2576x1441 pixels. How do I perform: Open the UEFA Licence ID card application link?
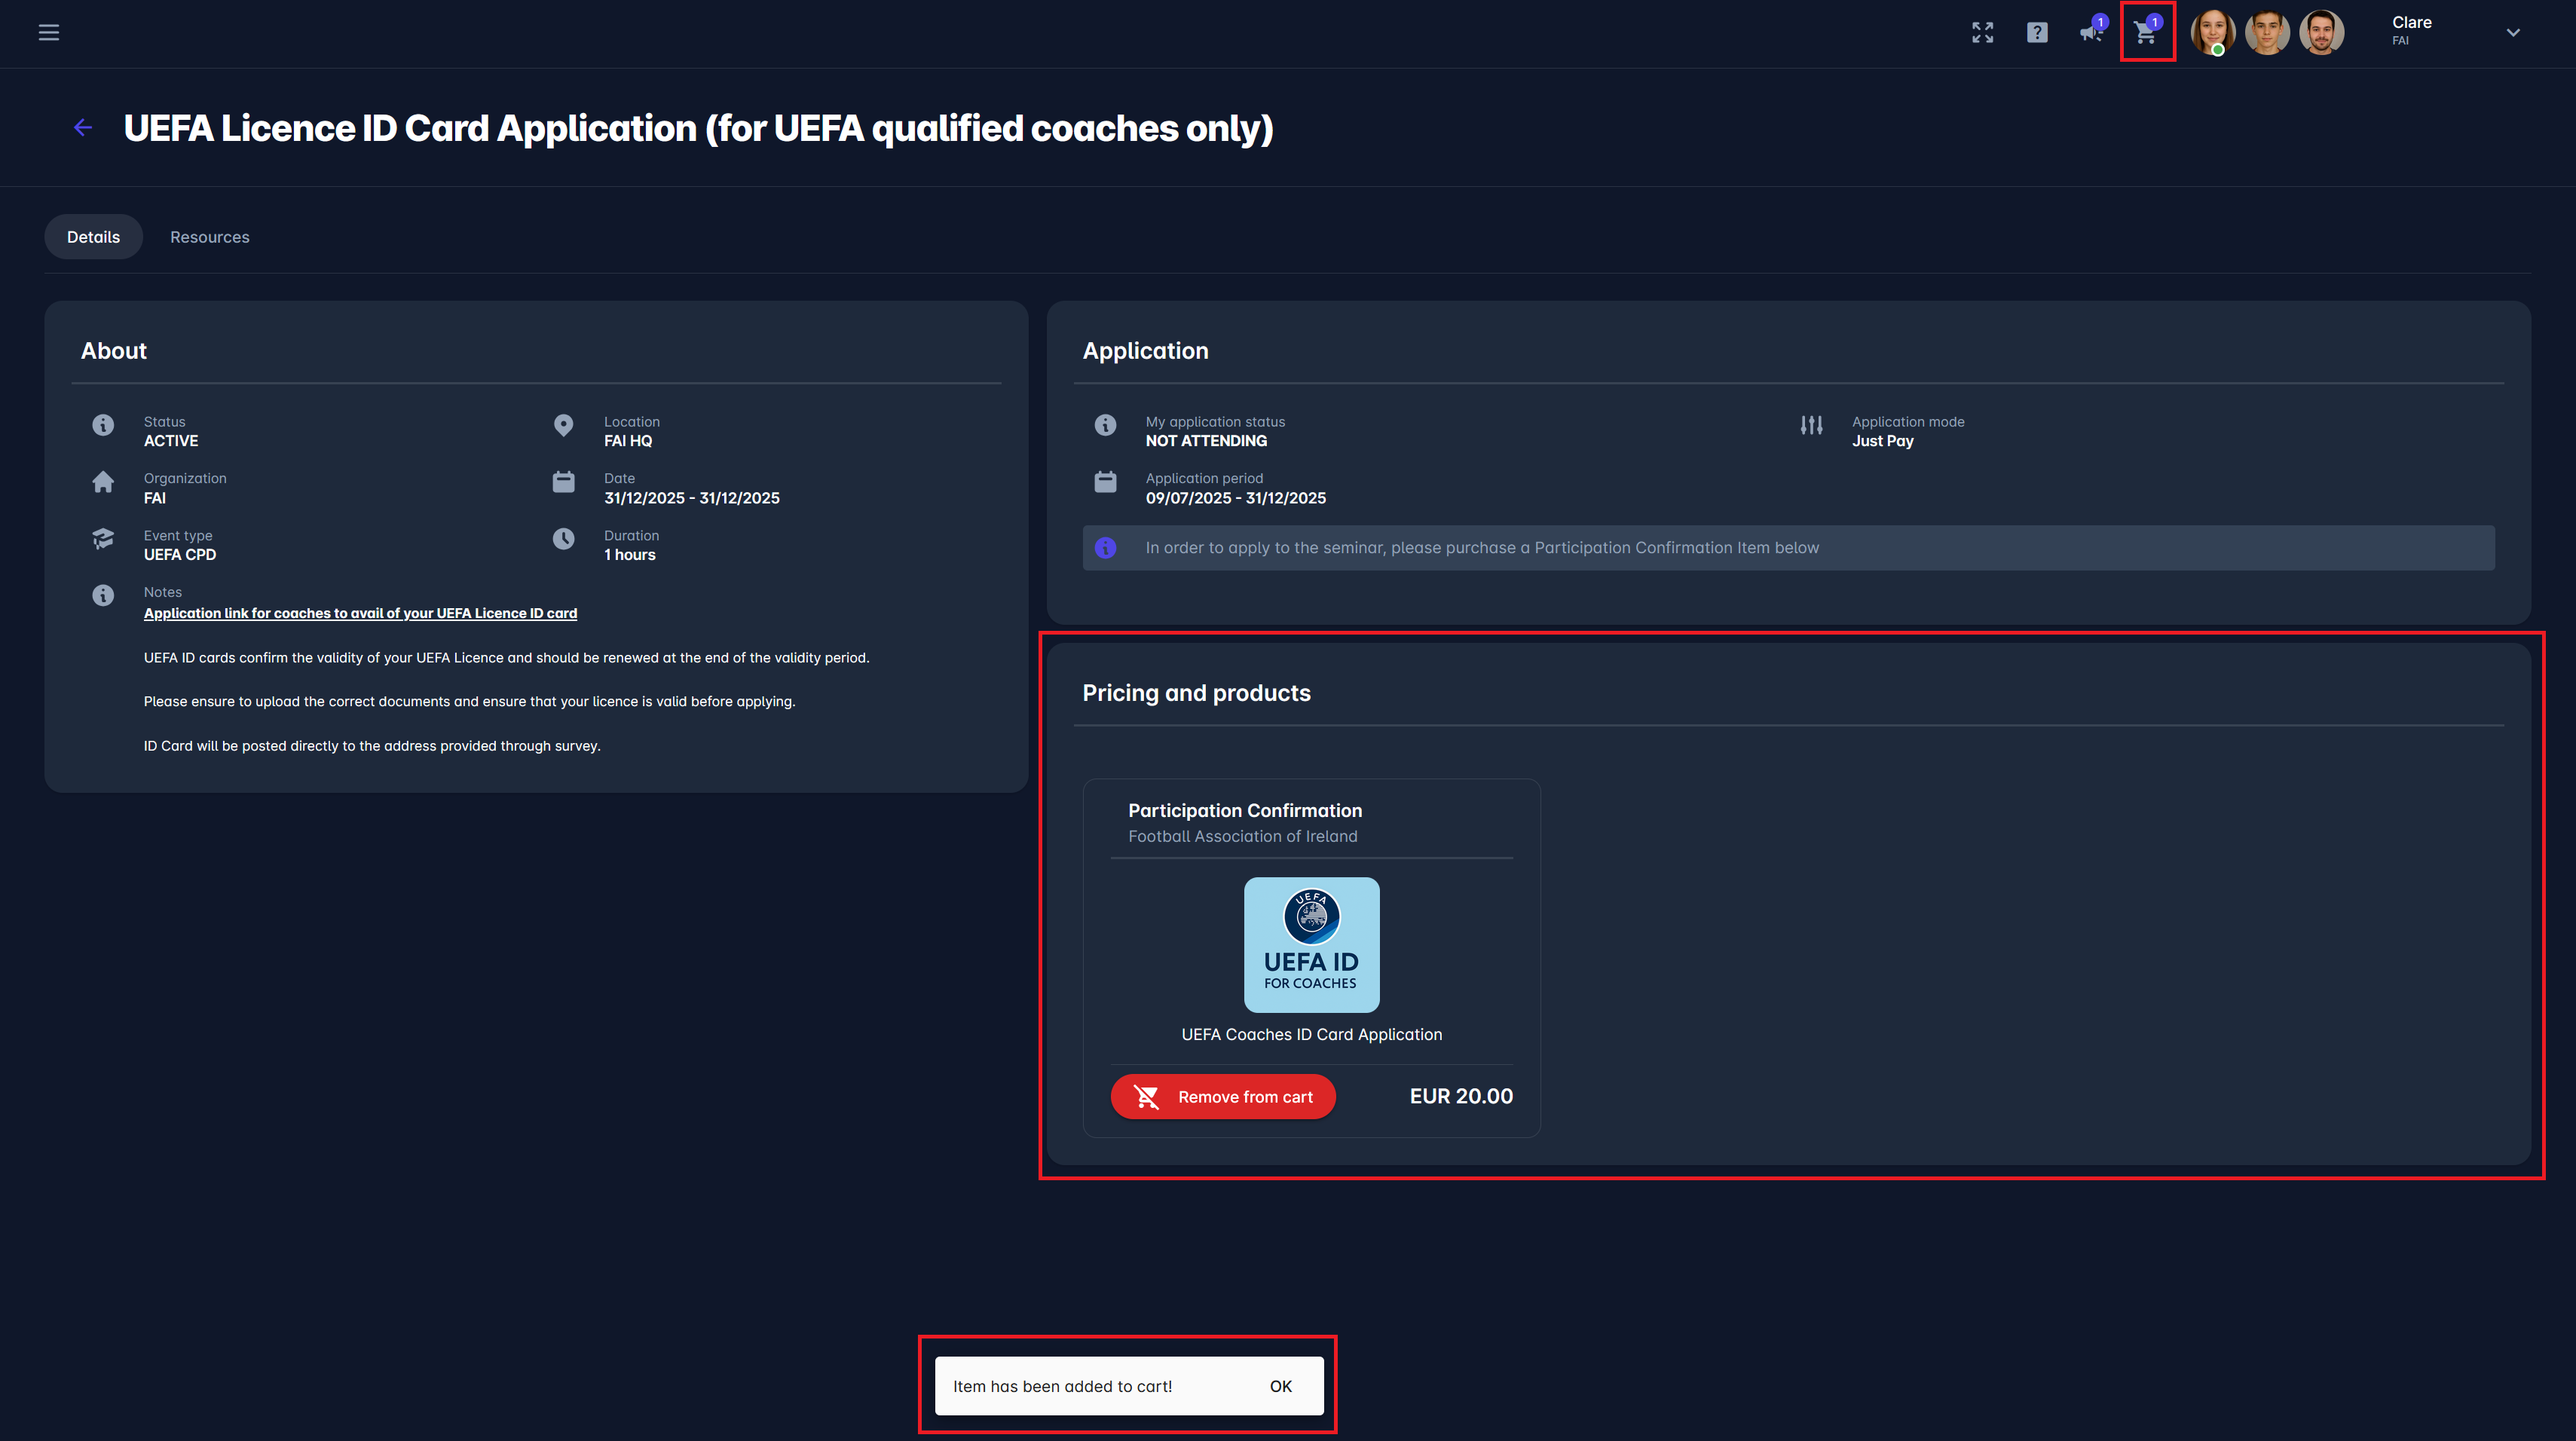pos(360,613)
